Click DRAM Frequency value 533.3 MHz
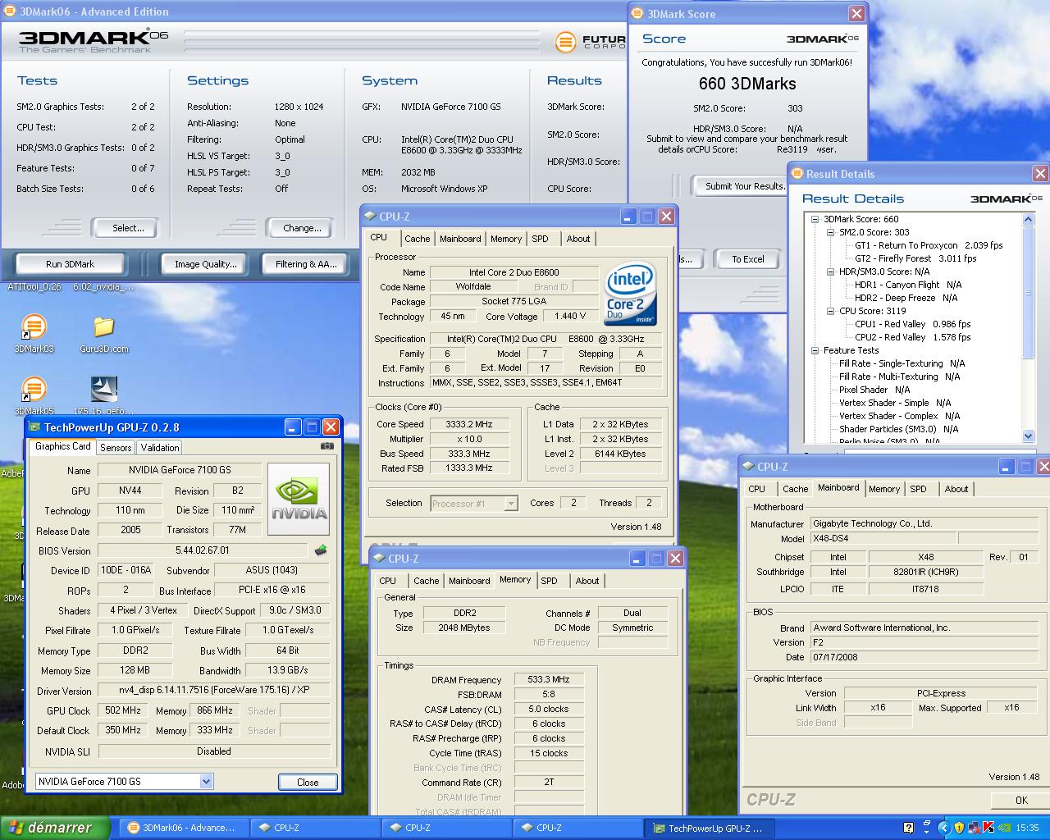The height and width of the screenshot is (840, 1050). point(549,679)
